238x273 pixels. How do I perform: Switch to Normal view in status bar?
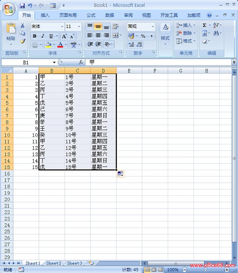point(147,270)
